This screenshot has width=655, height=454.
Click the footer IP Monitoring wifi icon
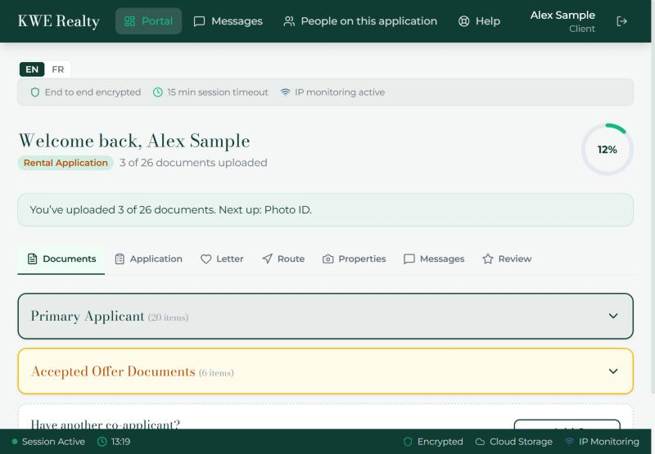coord(569,442)
